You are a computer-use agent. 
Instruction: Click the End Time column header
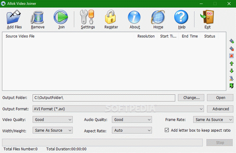(190, 36)
